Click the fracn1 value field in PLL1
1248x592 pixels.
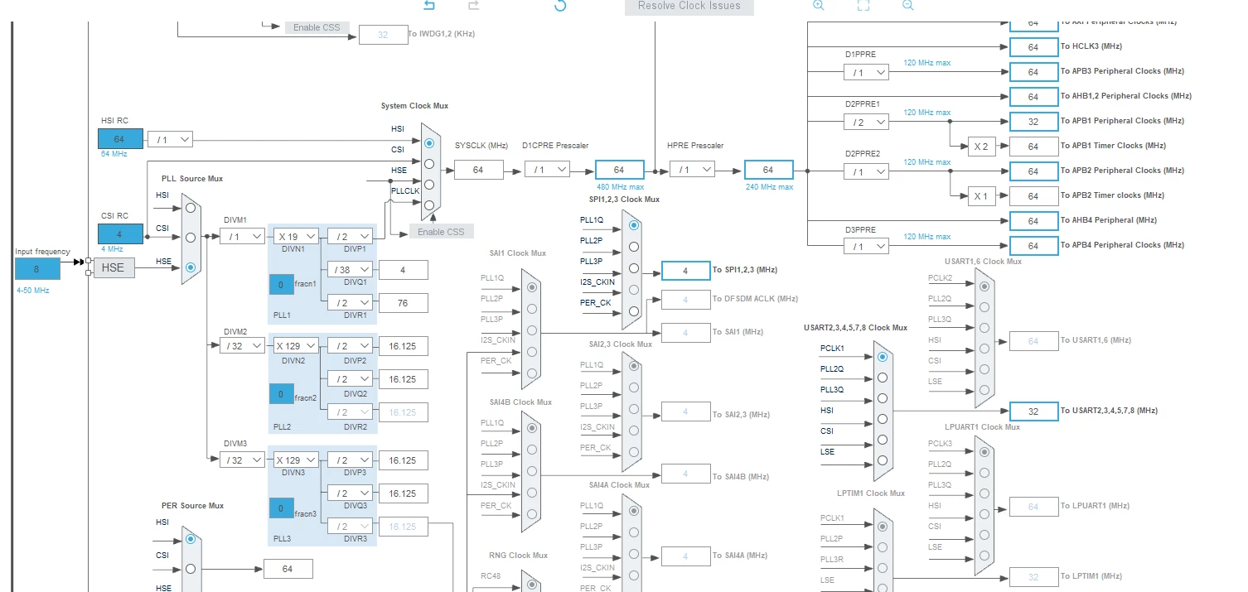[x=281, y=284]
